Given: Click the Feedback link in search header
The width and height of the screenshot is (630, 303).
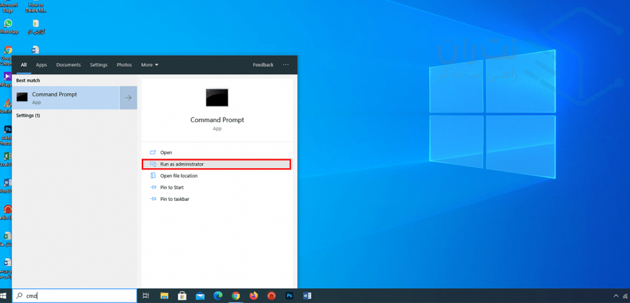Looking at the screenshot, I should coord(263,65).
